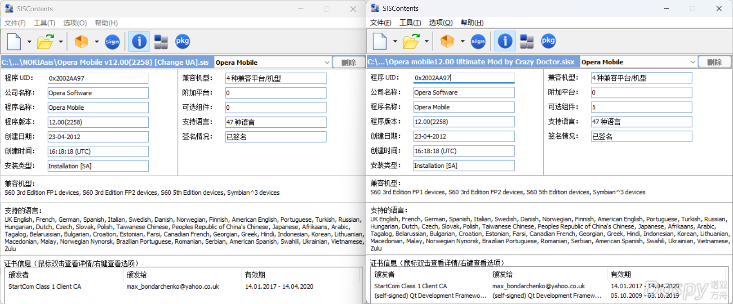This screenshot has width=733, height=304.
Task: Click 程序 UID field in right window
Action: (464, 78)
